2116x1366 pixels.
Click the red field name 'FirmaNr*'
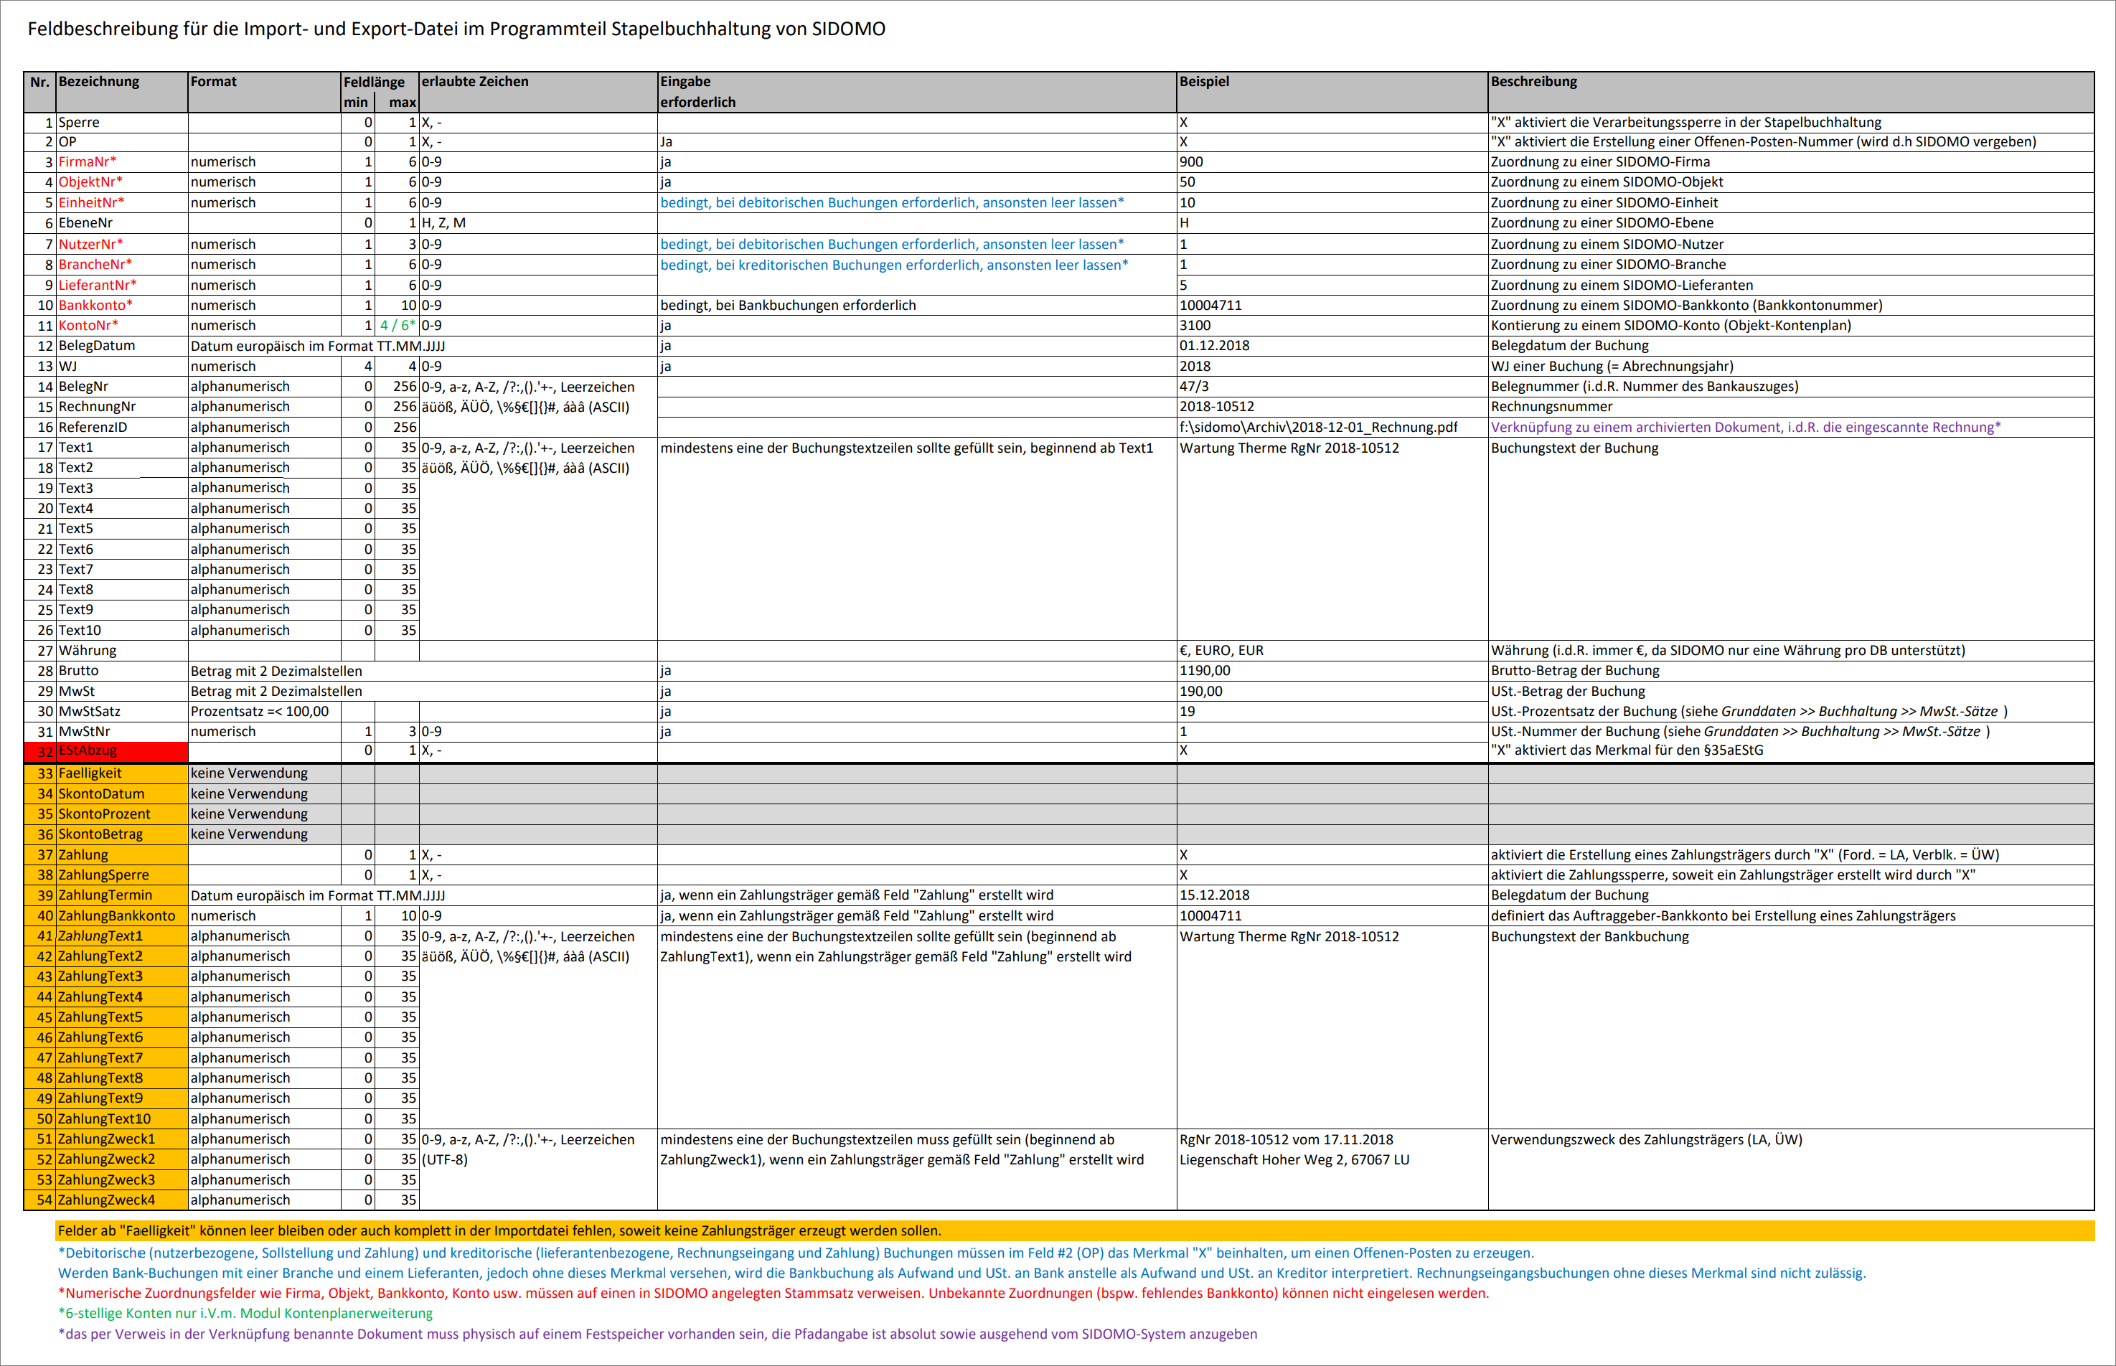point(87,161)
